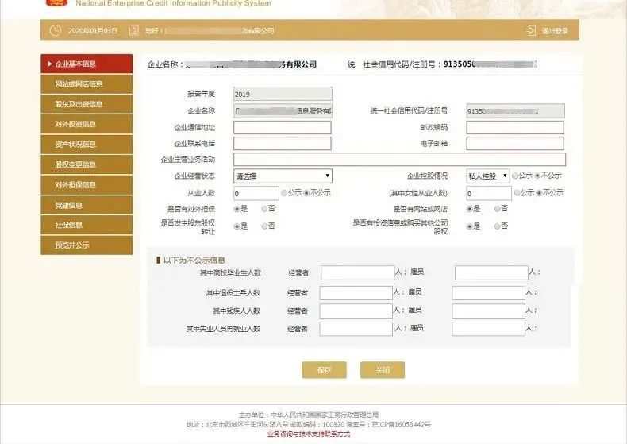Screen dimensions: 627x444
Task: Open 业务咨询与技术支持联系方式 link
Action: tap(309, 434)
